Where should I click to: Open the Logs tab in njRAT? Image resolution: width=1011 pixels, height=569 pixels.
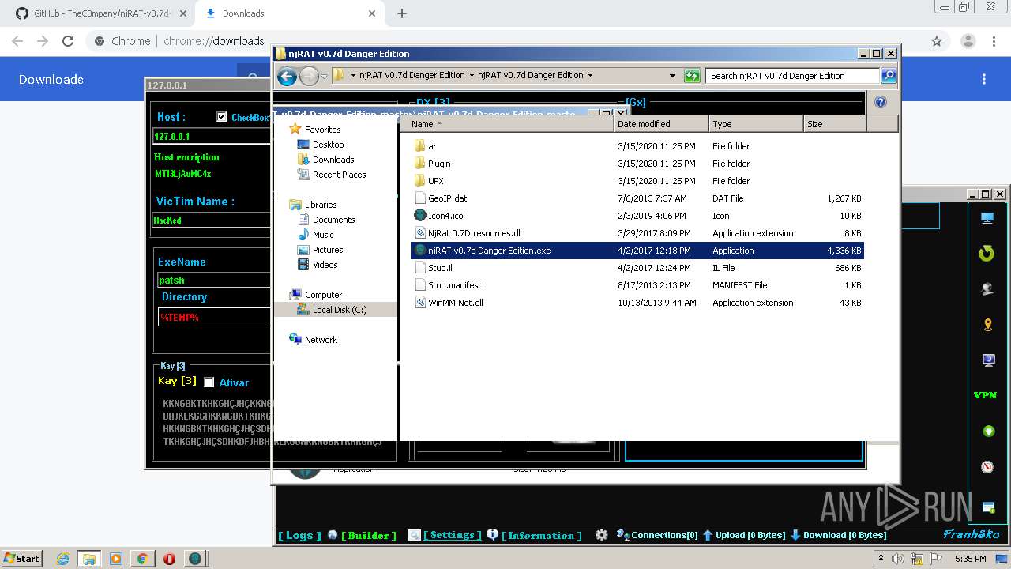[299, 535]
